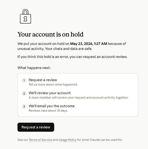Click the 'Your account is on hold' heading

(50, 34)
